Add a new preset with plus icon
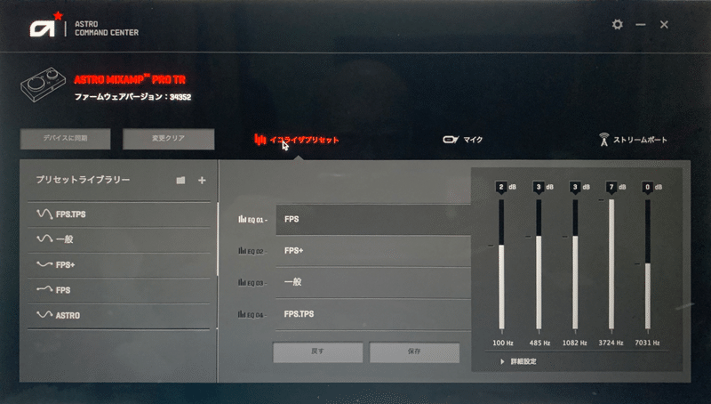Viewport: 711px width, 404px height. pyautogui.click(x=202, y=181)
